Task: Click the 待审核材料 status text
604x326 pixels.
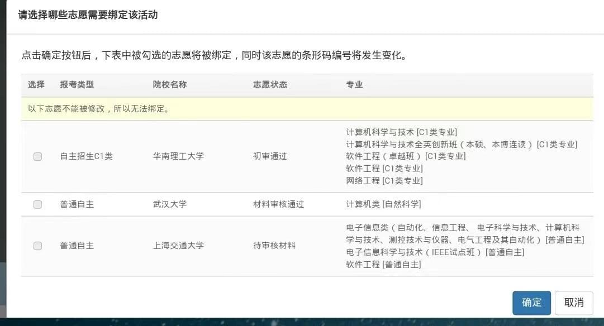Action: click(274, 246)
